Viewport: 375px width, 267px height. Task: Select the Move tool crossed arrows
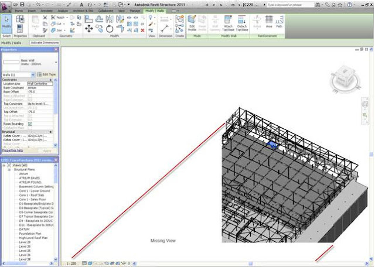click(x=88, y=29)
